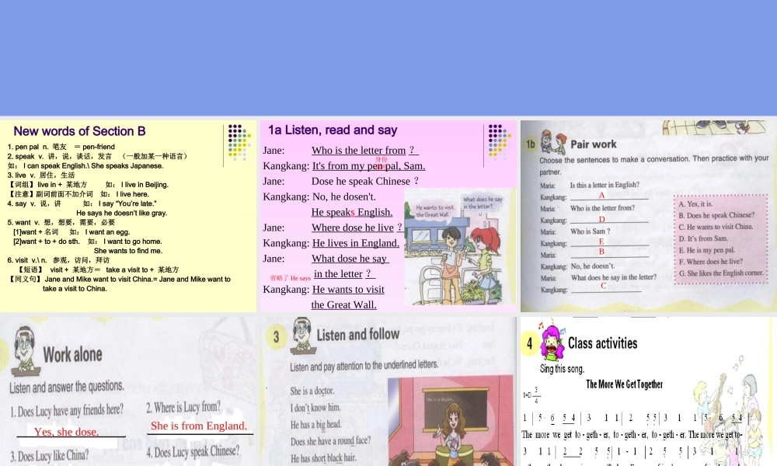Click the red answer "D" after "Who is the letter from?"
Image resolution: width=777 pixels, height=466 pixels.
click(x=601, y=219)
